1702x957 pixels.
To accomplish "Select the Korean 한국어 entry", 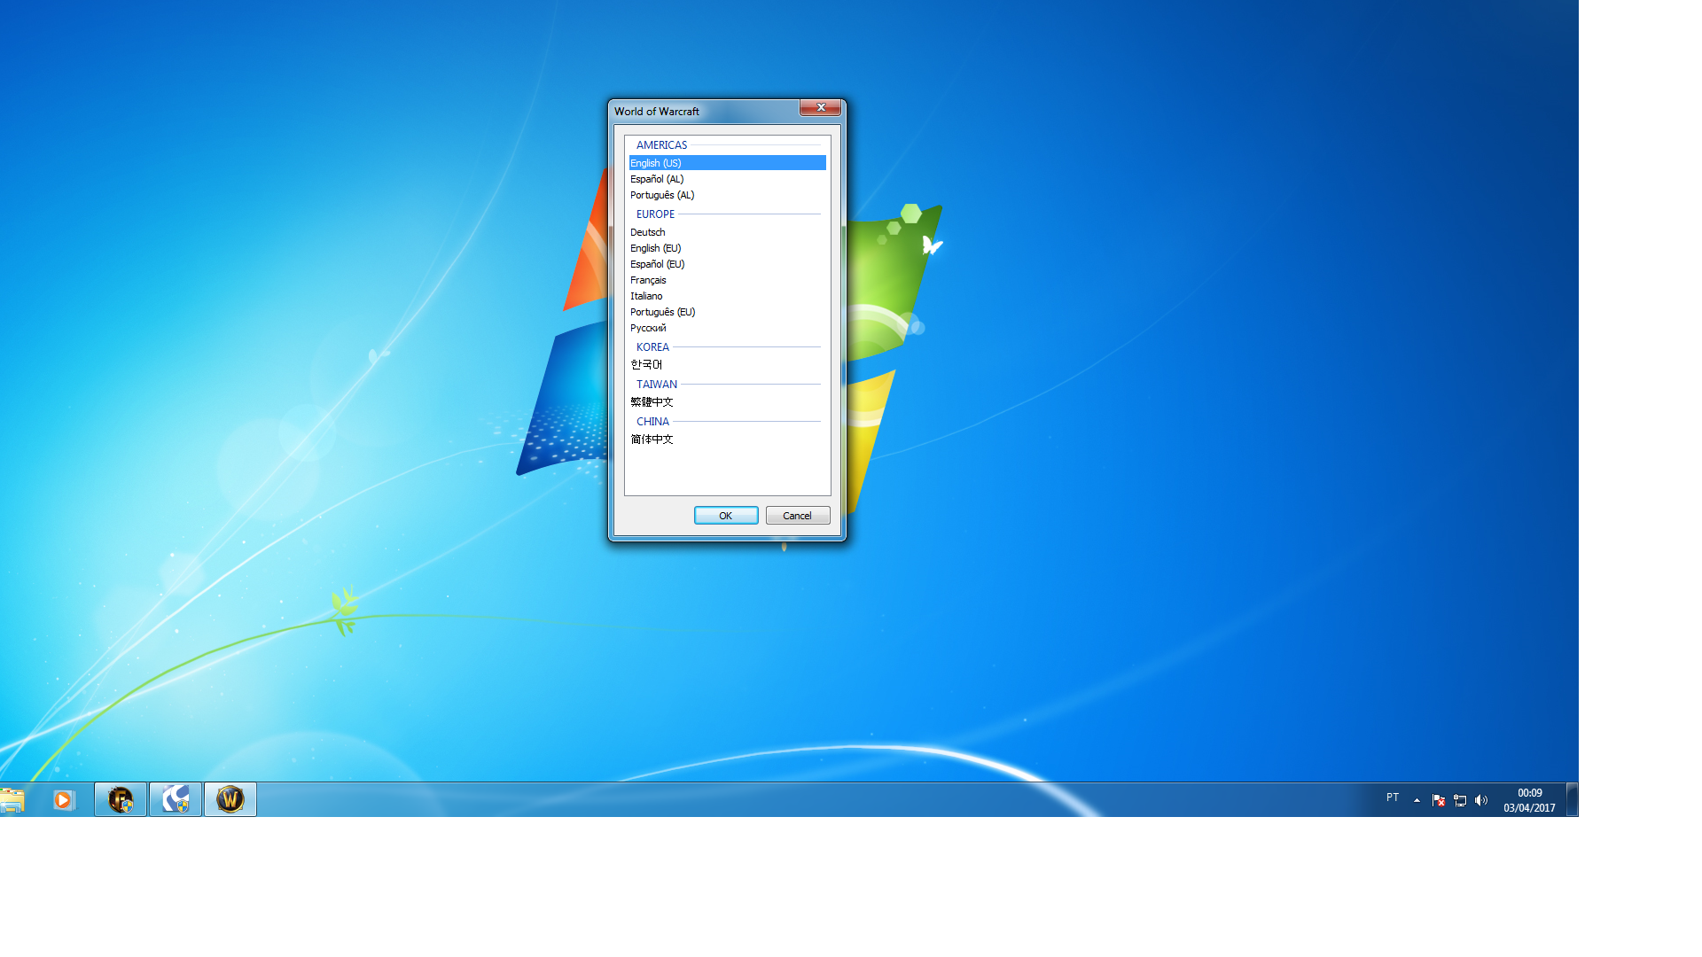I will coord(728,365).
